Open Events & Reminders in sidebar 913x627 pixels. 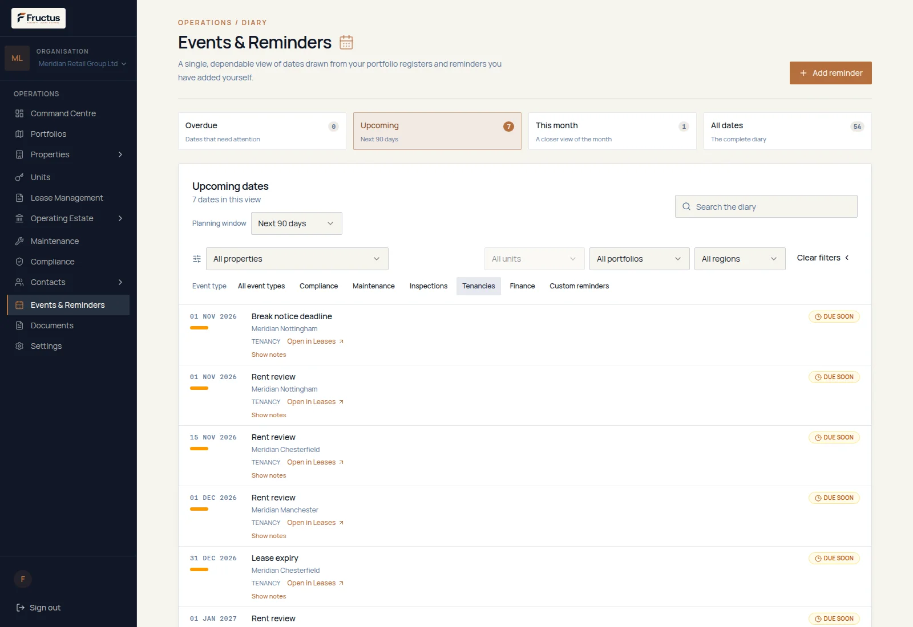click(x=68, y=305)
